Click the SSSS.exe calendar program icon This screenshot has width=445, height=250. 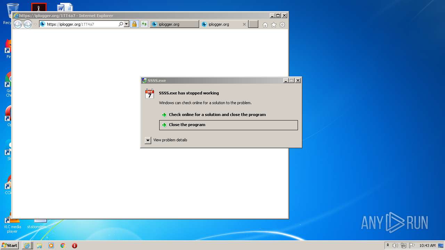click(149, 94)
